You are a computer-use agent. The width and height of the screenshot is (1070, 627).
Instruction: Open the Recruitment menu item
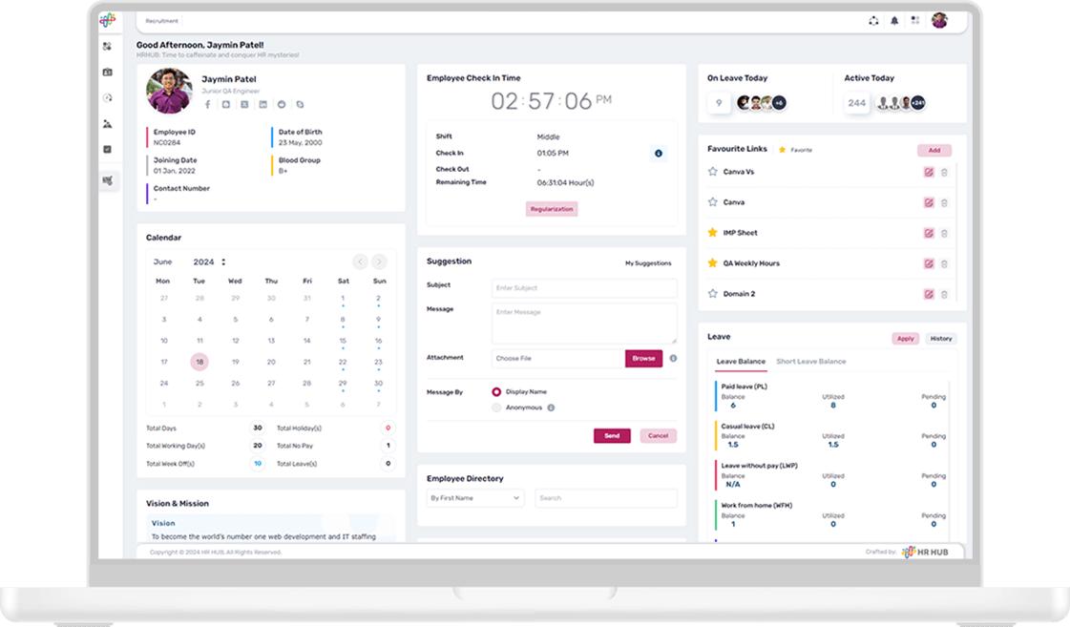(x=161, y=21)
